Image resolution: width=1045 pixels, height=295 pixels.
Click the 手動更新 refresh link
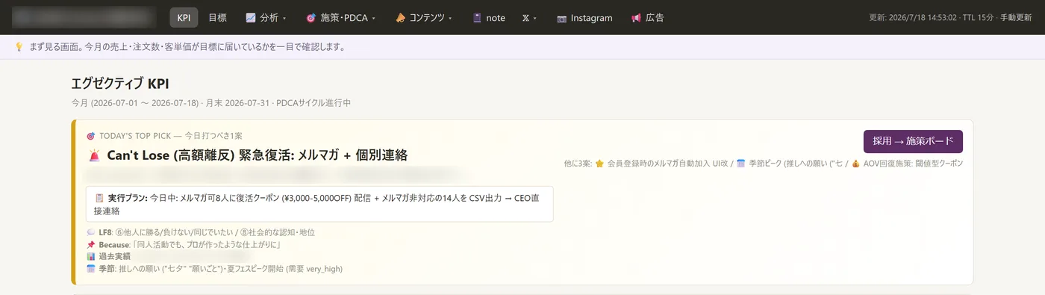click(1016, 18)
